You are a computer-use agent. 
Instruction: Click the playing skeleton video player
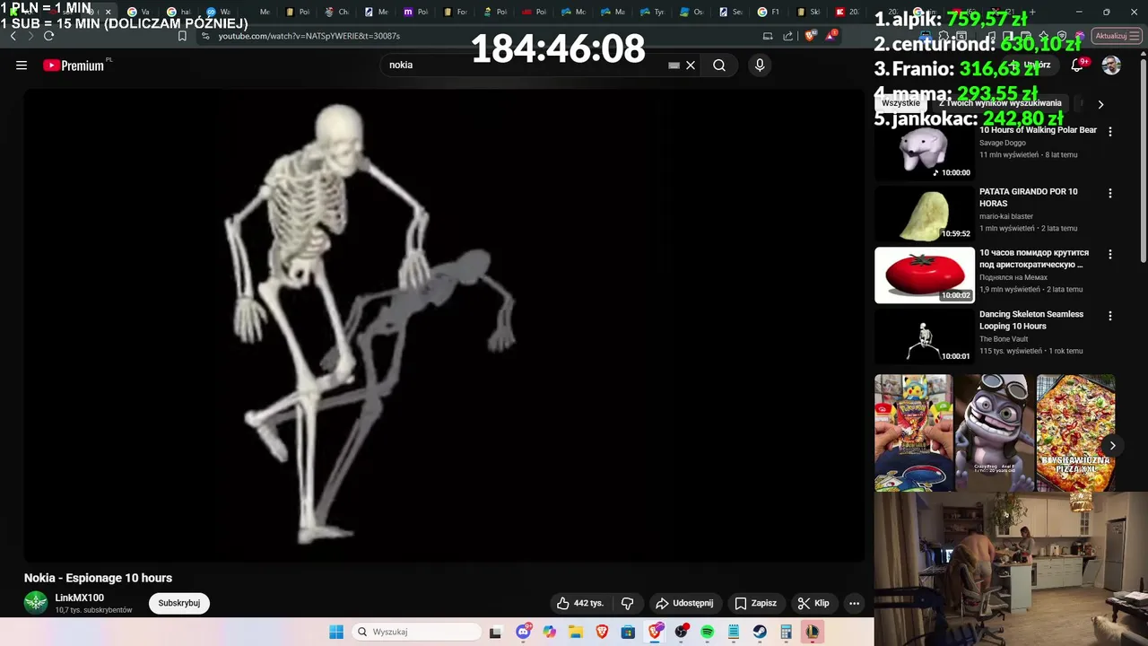(x=444, y=325)
